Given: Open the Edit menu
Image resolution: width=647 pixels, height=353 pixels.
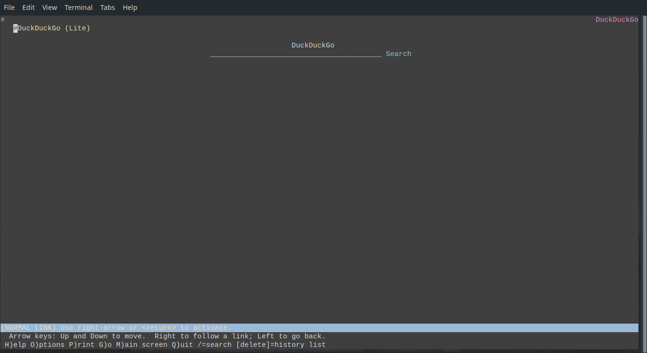Looking at the screenshot, I should pyautogui.click(x=28, y=8).
